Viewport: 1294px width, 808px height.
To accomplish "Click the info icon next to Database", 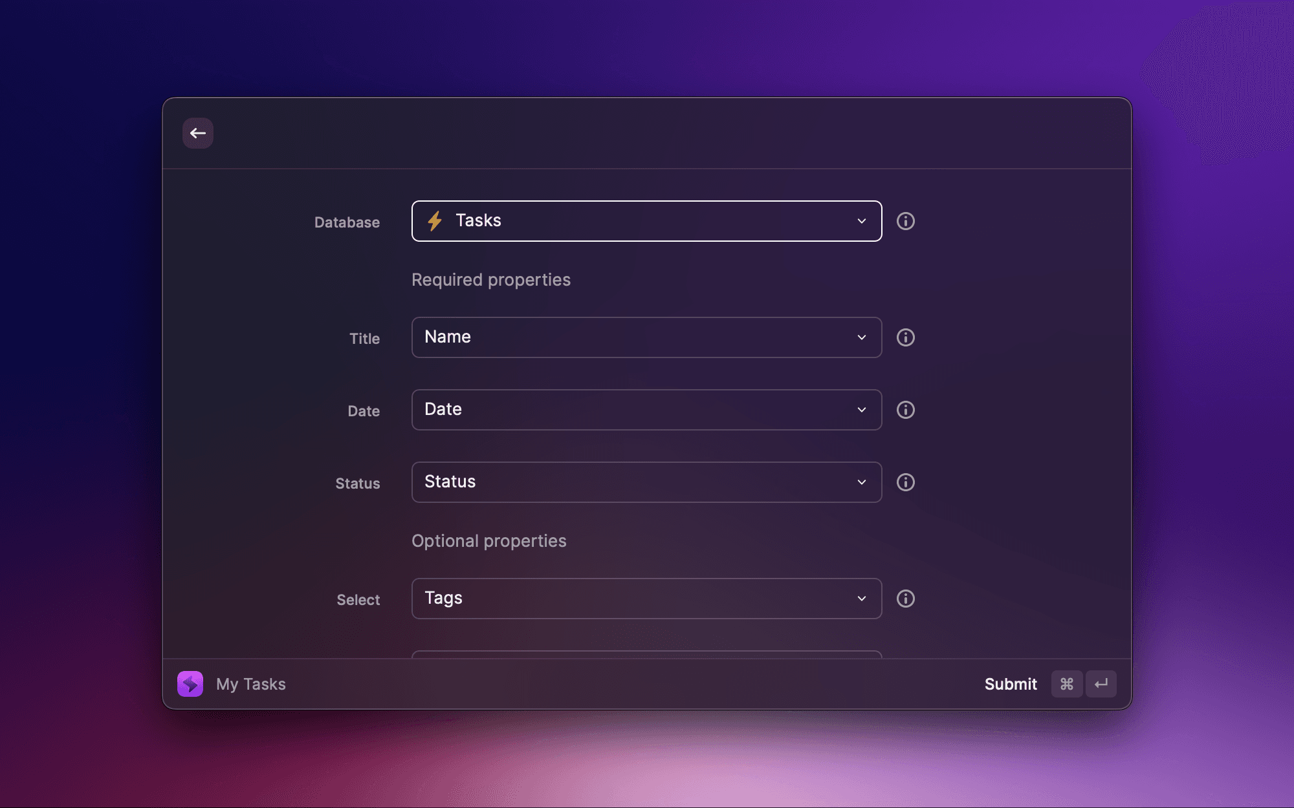I will tap(905, 221).
